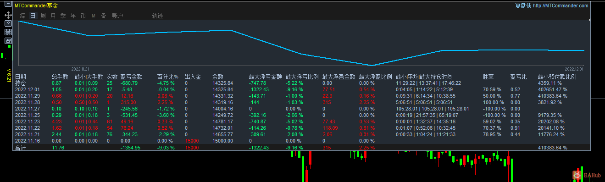Toggle the 禁 disable icon in sidebar
Image resolution: width=605 pixels, height=182 pixels.
tap(8, 32)
